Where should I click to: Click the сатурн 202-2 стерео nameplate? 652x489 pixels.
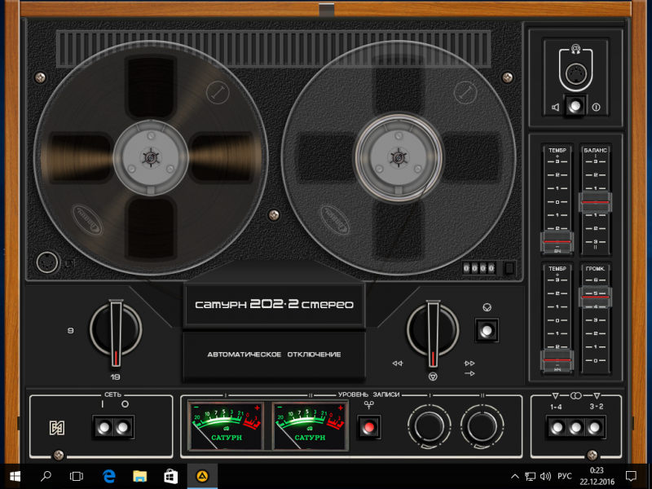click(274, 304)
